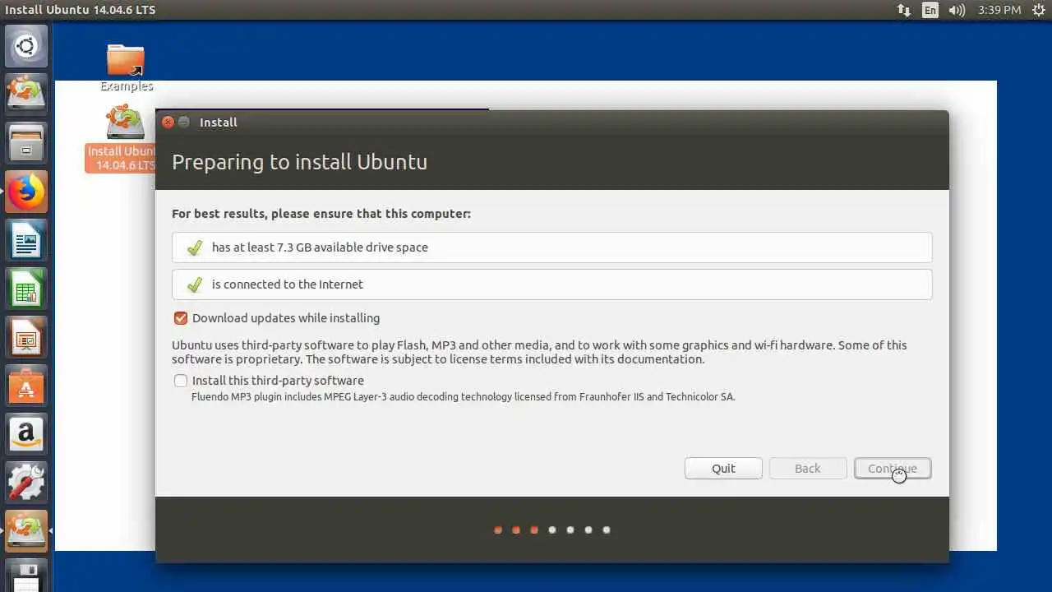Screen dimensions: 1052x592
Task: Click the Preparing to install Ubuntu heading
Action: pos(299,162)
